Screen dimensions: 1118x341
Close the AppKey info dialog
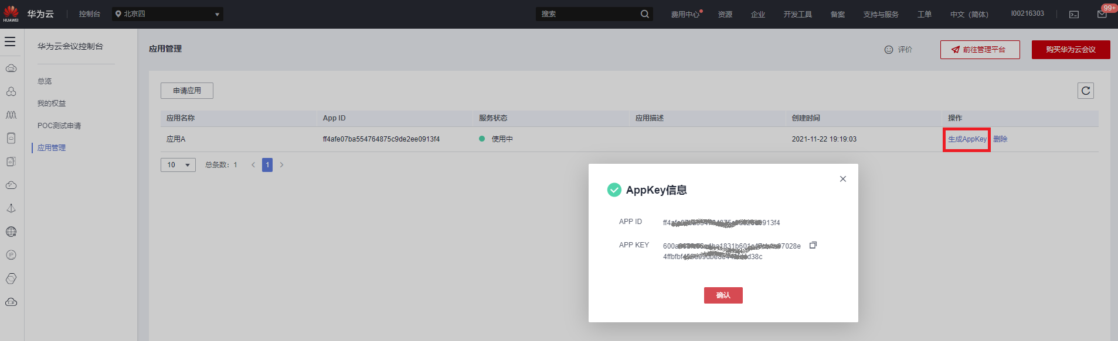coord(843,179)
